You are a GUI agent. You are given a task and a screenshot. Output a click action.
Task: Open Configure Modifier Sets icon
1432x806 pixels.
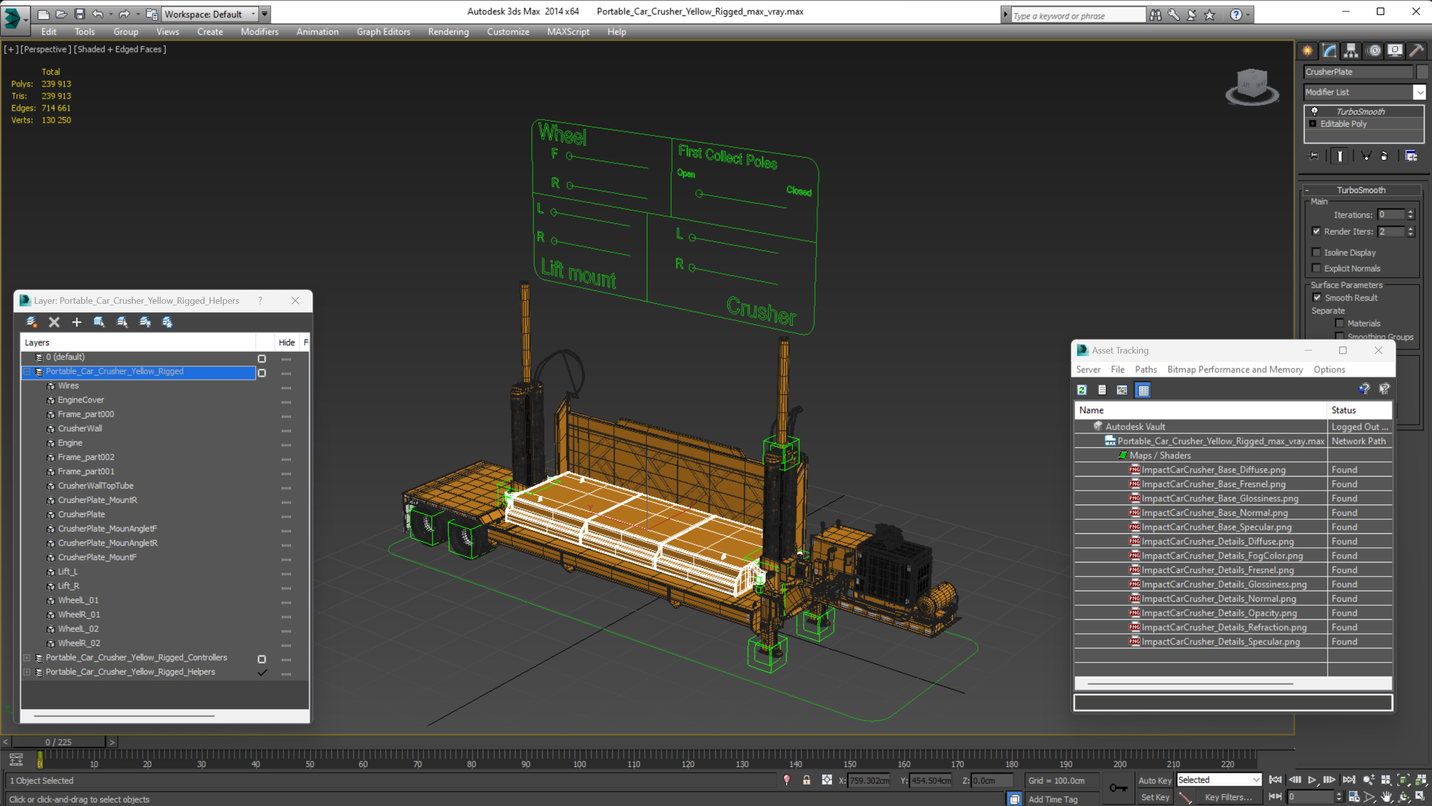[1411, 156]
